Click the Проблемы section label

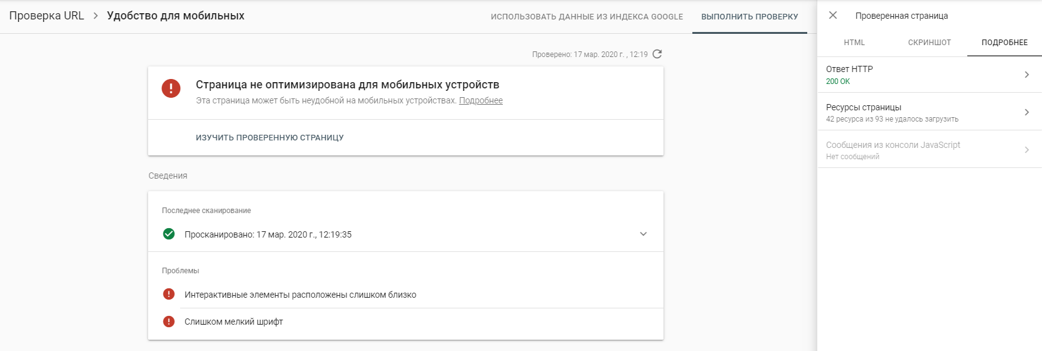[181, 271]
